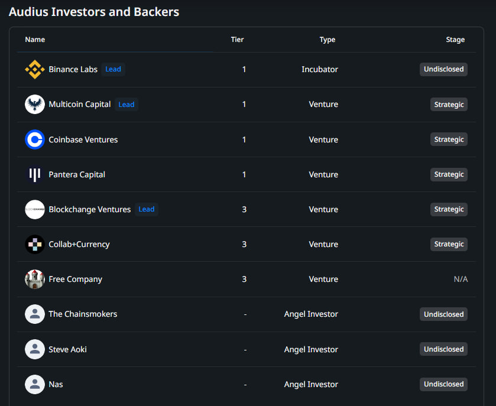Click the Binance Labs logo icon
496x406 pixels.
click(35, 70)
